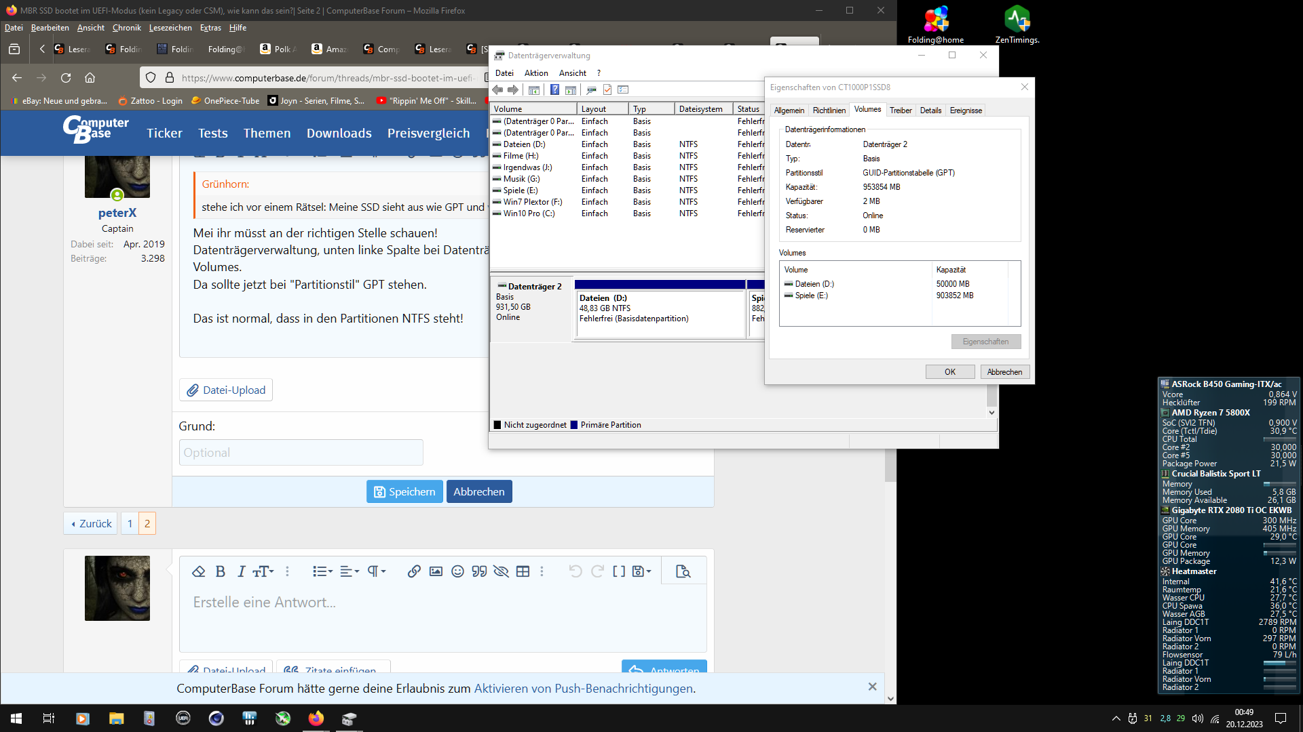Expand the list options dropdown
Viewport: 1303px width, 732px height.
(322, 571)
